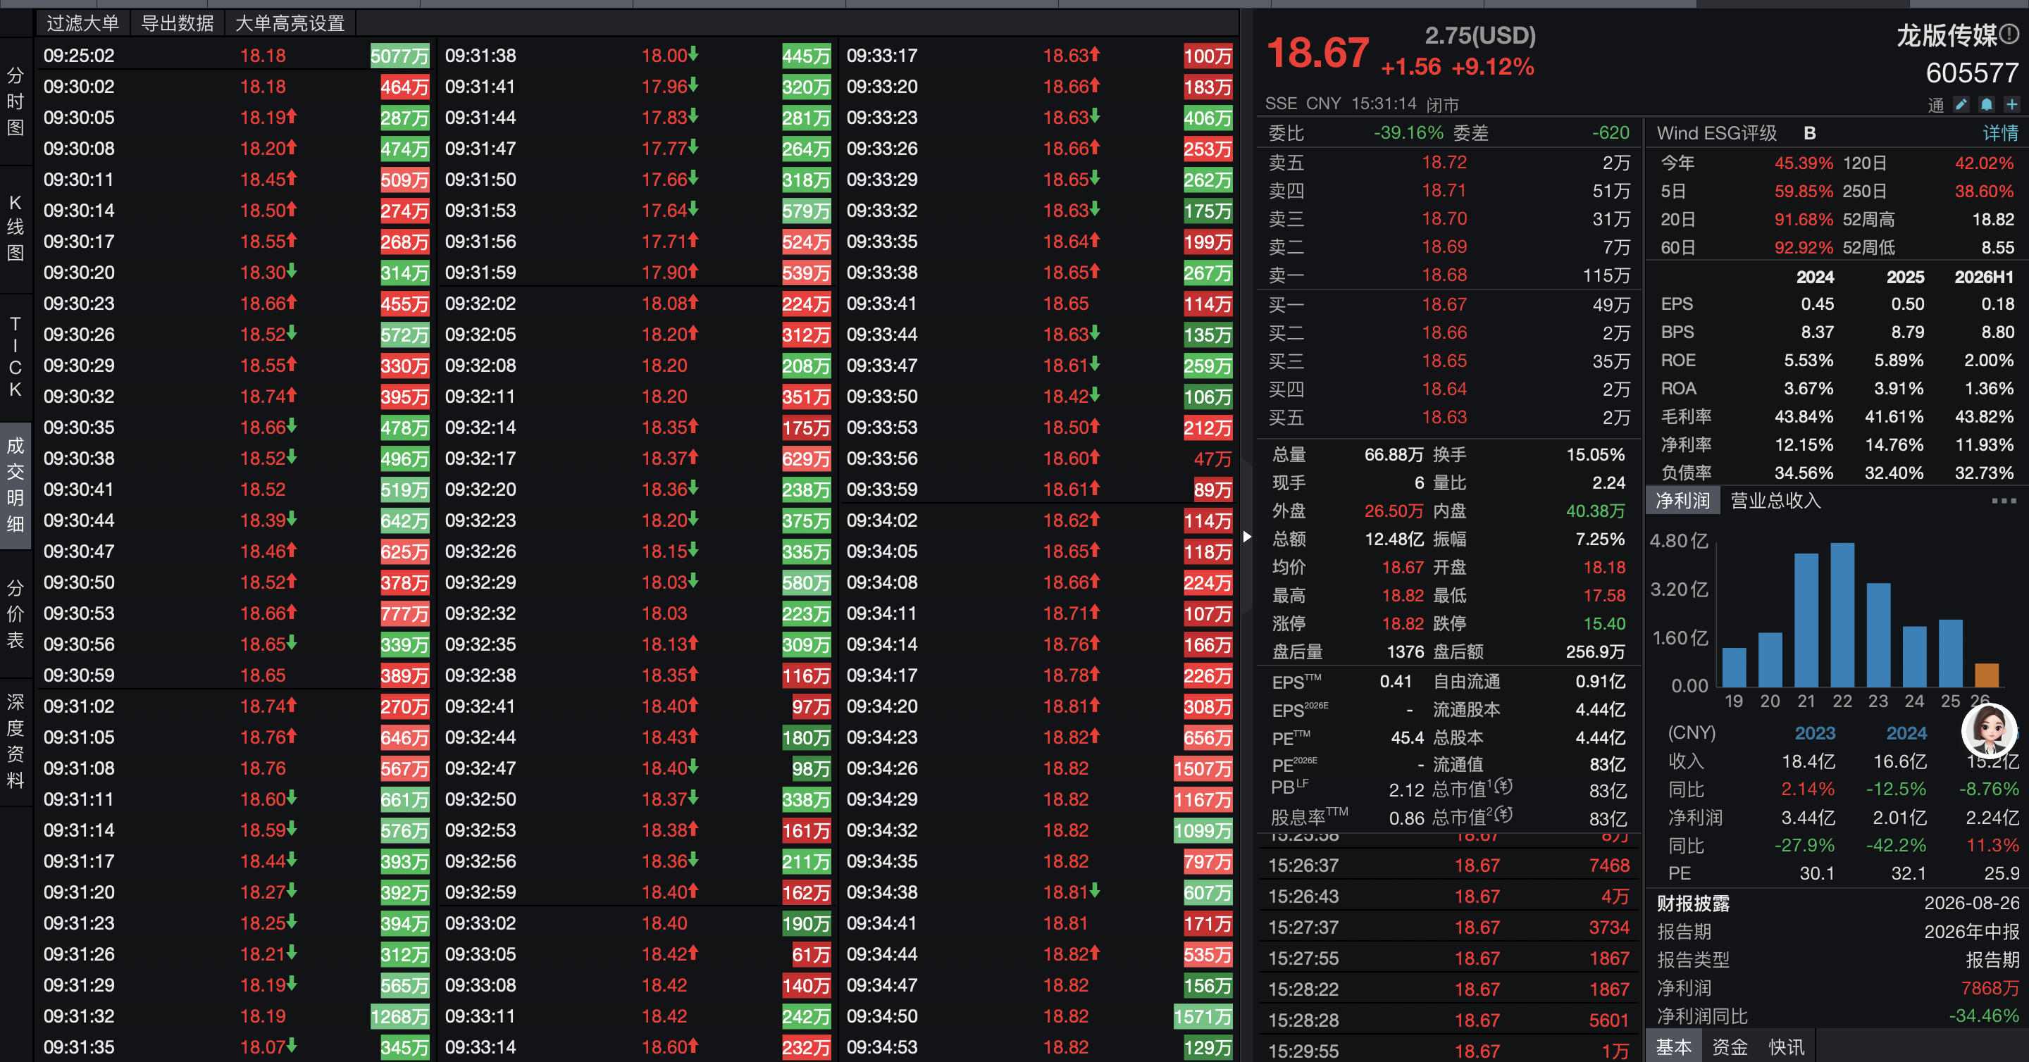
Task: Collapse side panel with white arrow handle
Action: pos(1247,537)
